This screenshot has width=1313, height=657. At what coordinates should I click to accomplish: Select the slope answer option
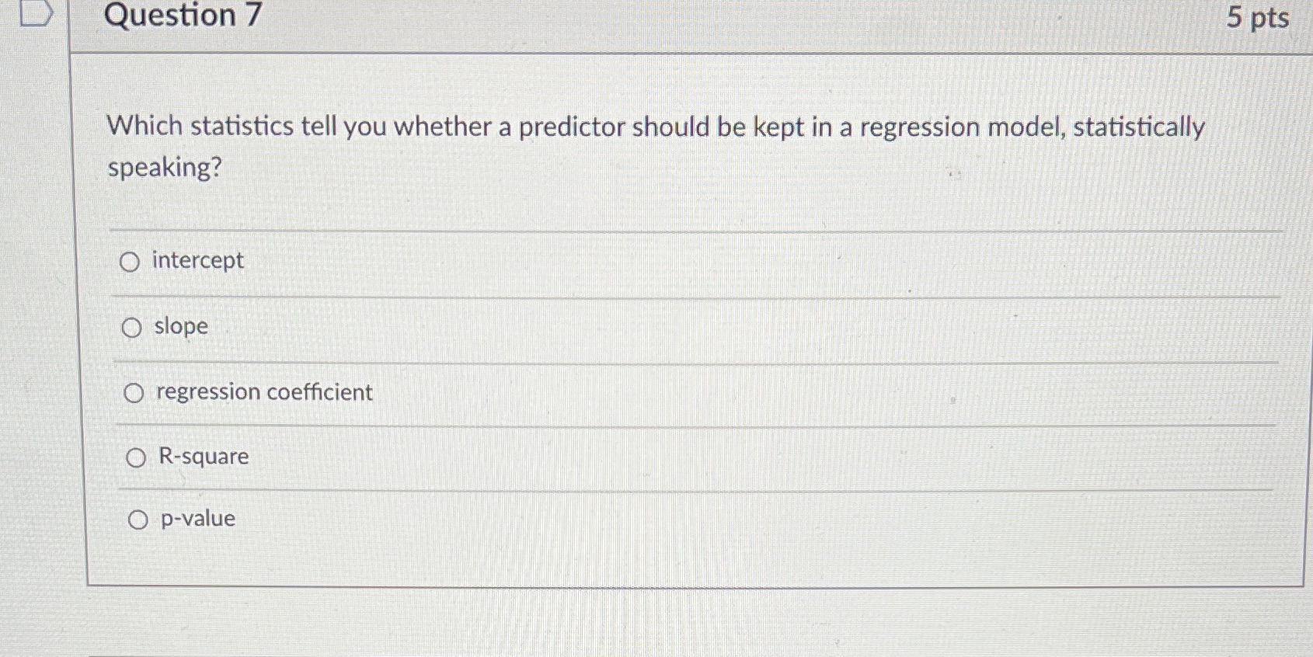pos(131,328)
